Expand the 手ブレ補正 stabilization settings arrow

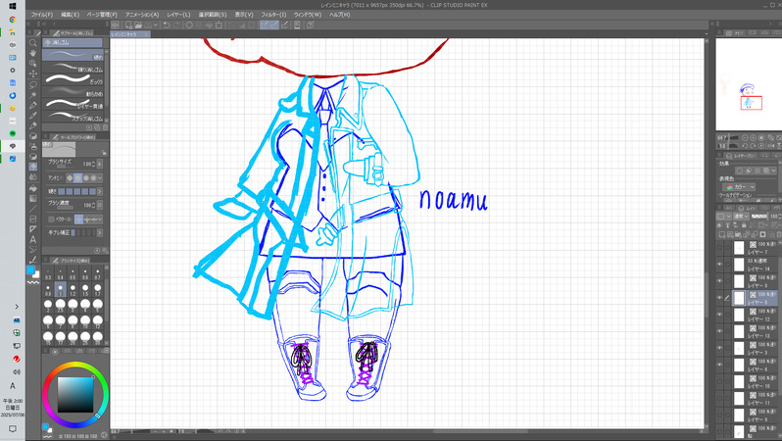pos(100,232)
